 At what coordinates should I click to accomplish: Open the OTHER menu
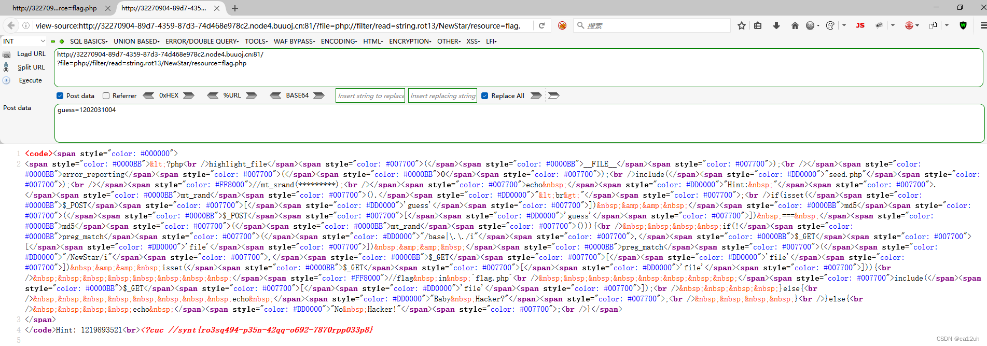[449, 41]
